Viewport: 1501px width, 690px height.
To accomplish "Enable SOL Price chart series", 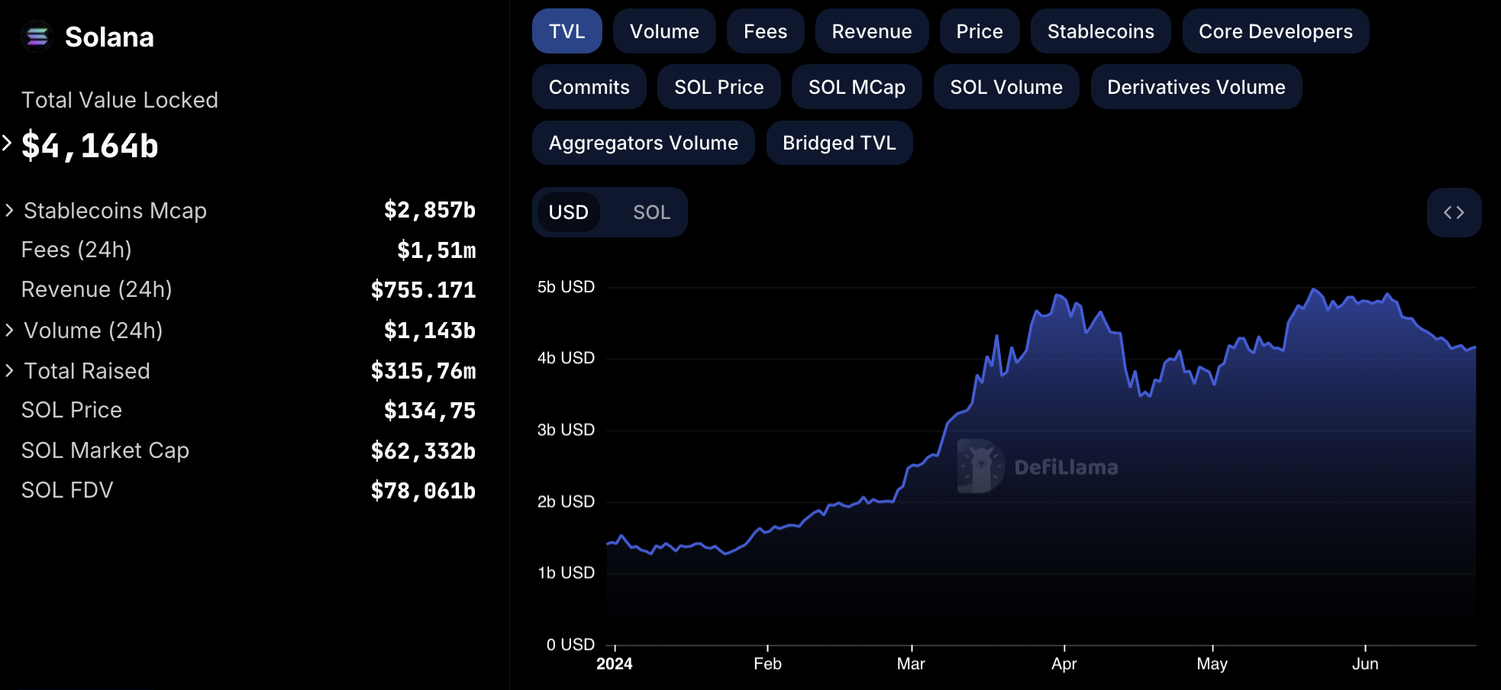I will pos(718,87).
